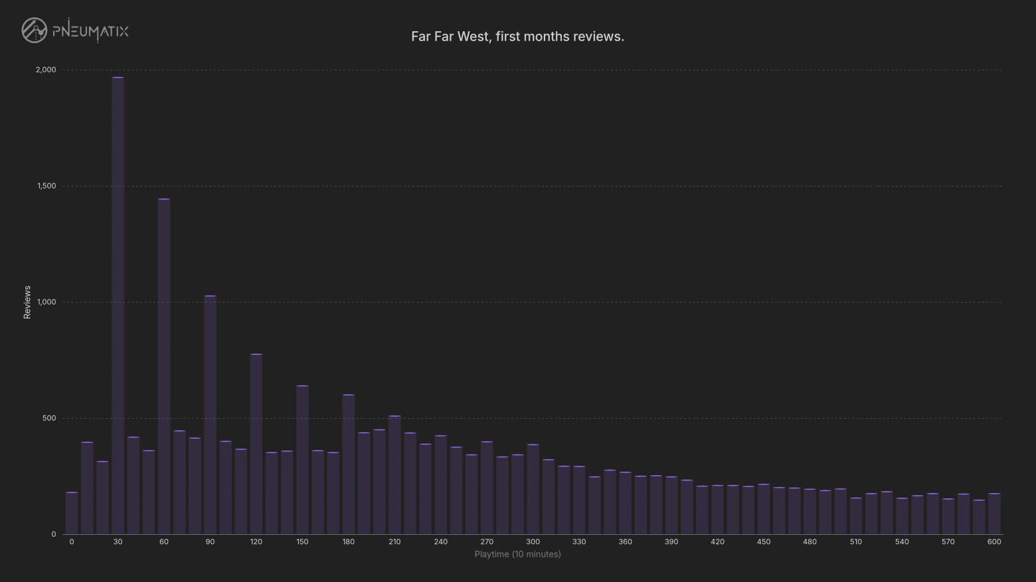Click the Pneumatix logo icon
The image size is (1036, 582).
[34, 31]
